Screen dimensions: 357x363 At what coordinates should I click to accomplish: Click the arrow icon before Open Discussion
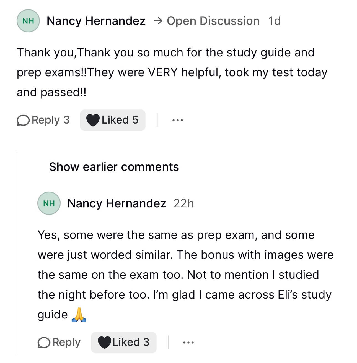pyautogui.click(x=158, y=21)
